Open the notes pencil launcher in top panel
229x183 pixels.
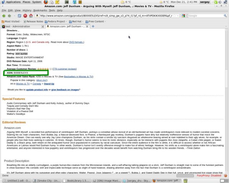pos(57,2)
